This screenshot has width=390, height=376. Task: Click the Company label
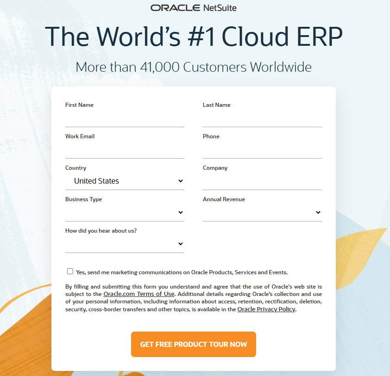point(215,168)
